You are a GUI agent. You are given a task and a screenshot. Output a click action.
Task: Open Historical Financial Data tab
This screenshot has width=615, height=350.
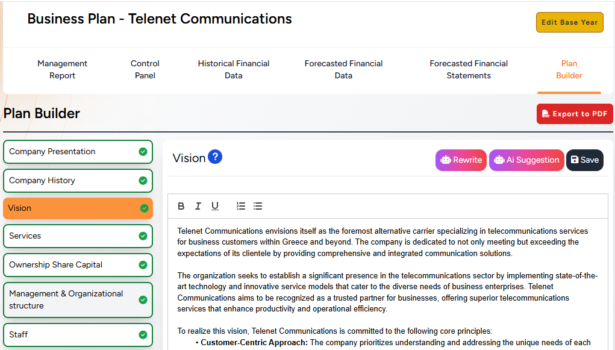[x=233, y=69]
